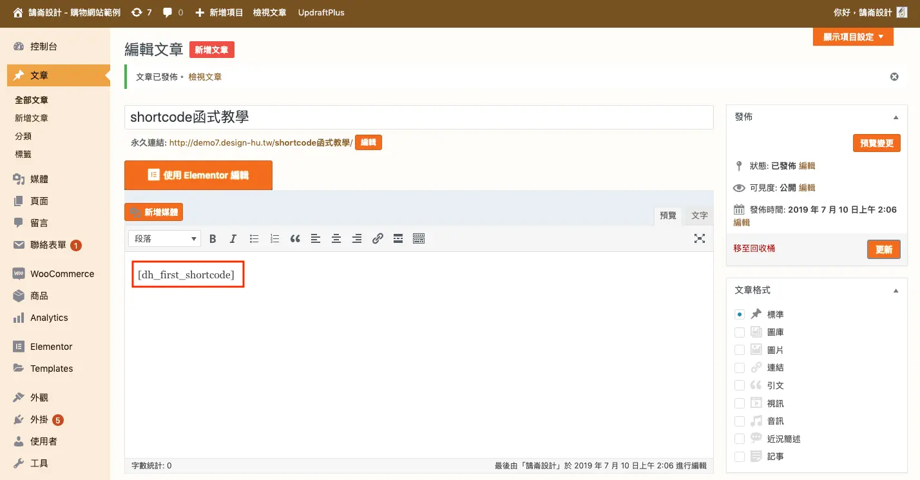920x480 pixels.
Task: Select the 圖庫 post format
Action: click(740, 332)
